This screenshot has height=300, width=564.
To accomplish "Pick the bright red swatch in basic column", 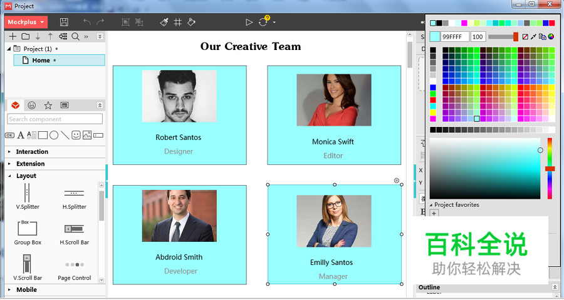I will coord(433,100).
